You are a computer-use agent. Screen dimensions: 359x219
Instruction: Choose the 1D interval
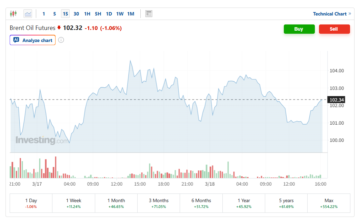109,14
